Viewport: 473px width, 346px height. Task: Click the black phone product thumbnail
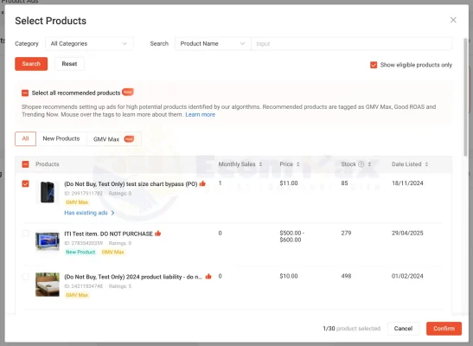pos(48,192)
